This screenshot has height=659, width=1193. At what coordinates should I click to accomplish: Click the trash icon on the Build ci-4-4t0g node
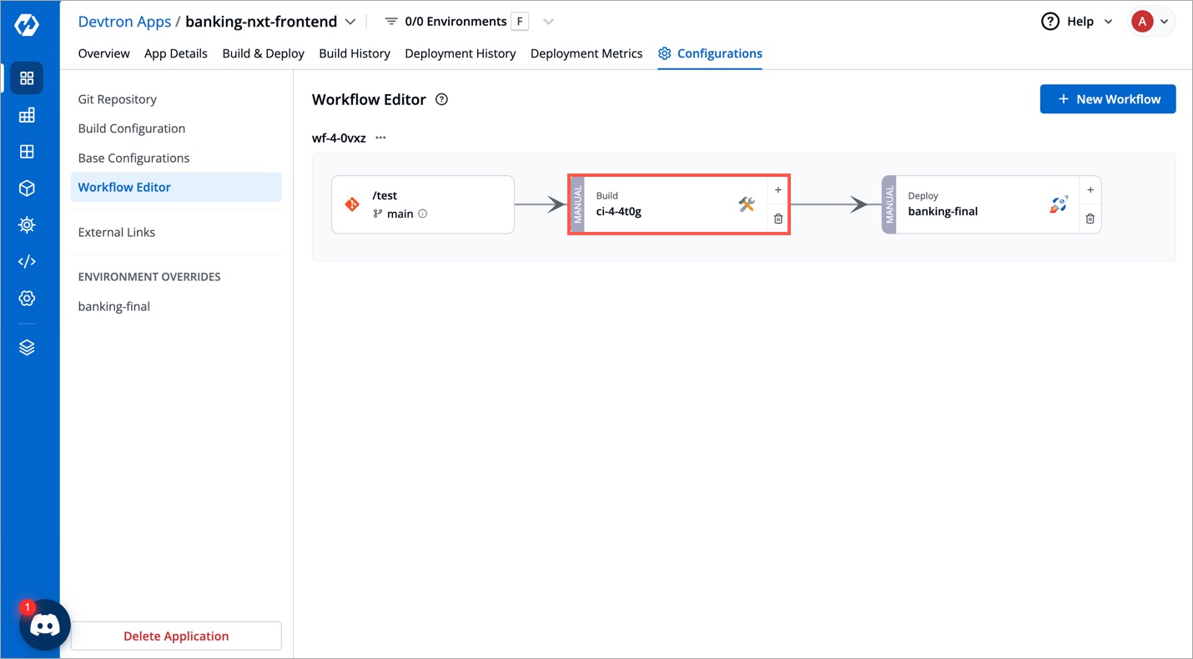pos(778,219)
